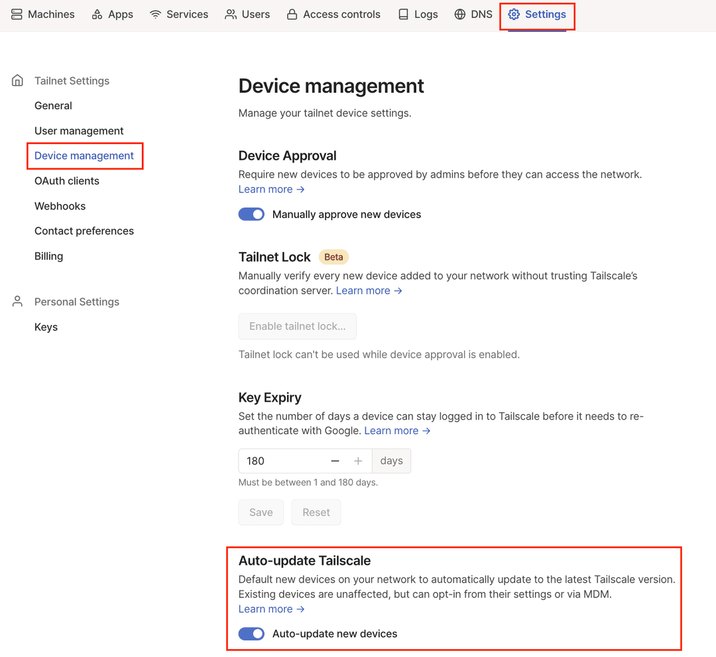Click the Services wifi icon

(155, 14)
